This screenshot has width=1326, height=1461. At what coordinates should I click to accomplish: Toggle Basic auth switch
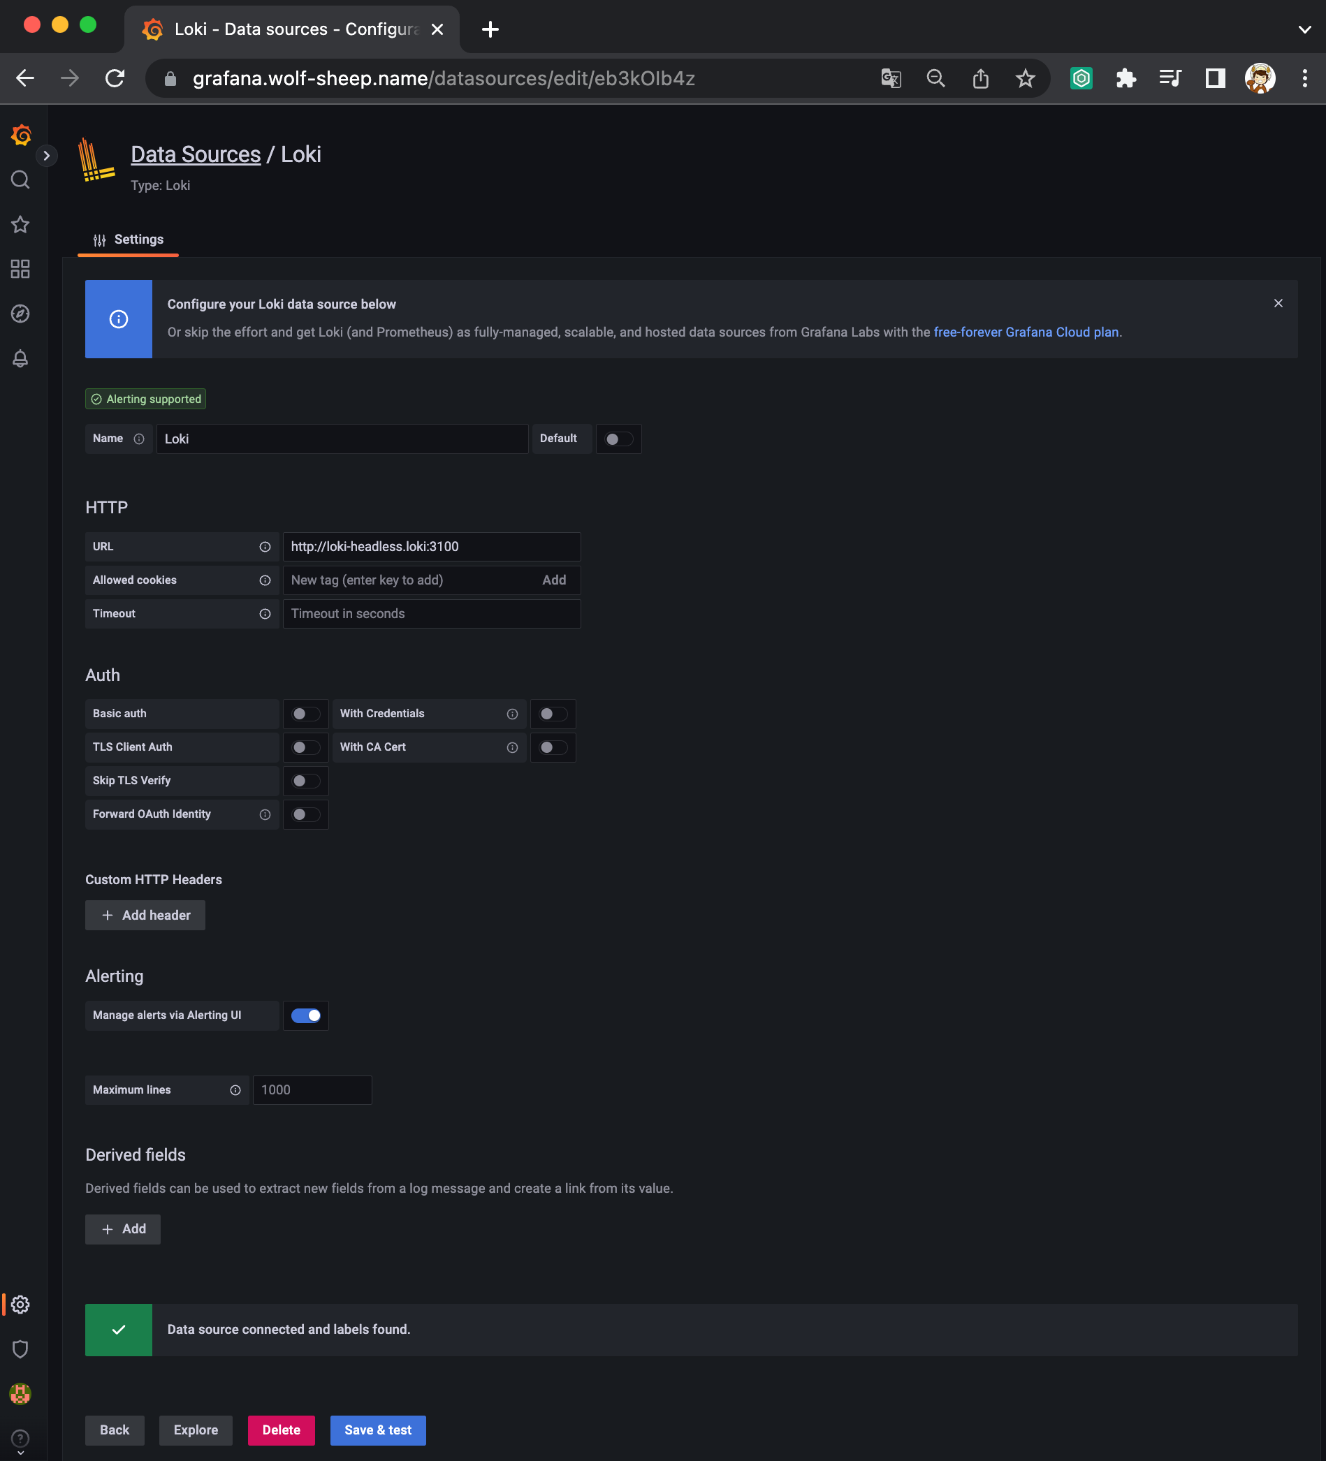pos(306,714)
